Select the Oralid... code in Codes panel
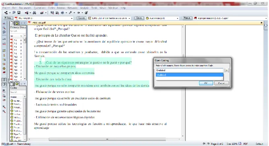Viewport: 269px width, 146px height. 16,121
